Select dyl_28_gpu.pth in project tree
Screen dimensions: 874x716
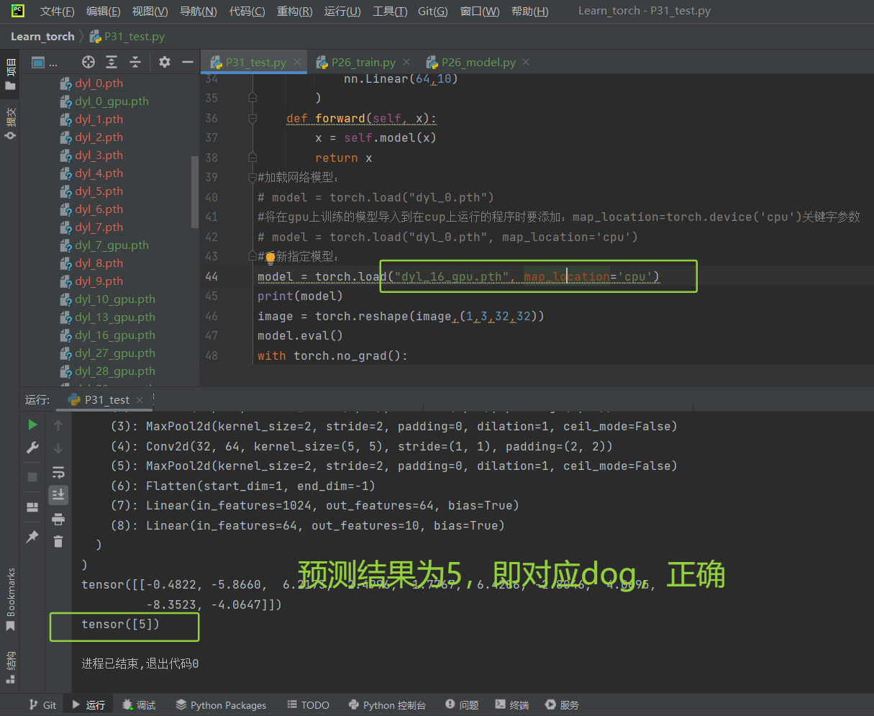coord(114,371)
